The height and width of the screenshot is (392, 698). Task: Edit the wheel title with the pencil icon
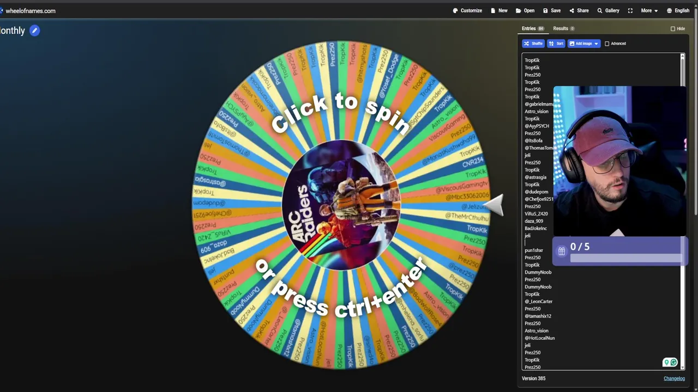[x=34, y=30]
